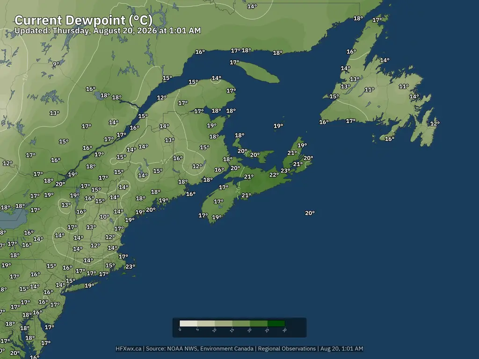The image size is (479, 359).
Task: Click the "23°" reading on Cape Breton
Action: [x=286, y=170]
